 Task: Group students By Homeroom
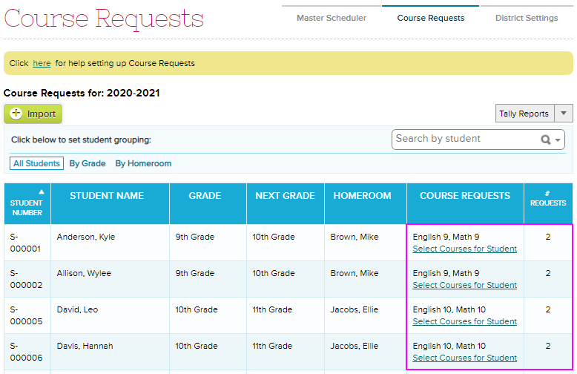click(143, 163)
